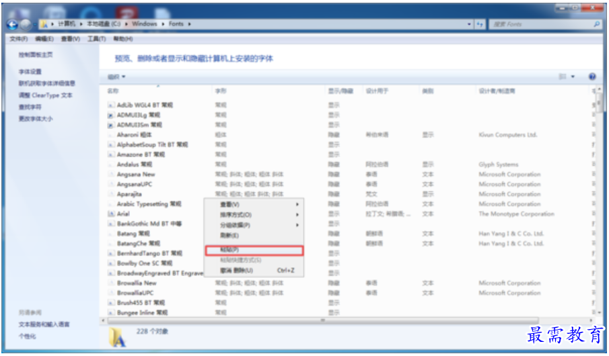Open the 查看(V) menu in the menu bar

tap(70, 39)
